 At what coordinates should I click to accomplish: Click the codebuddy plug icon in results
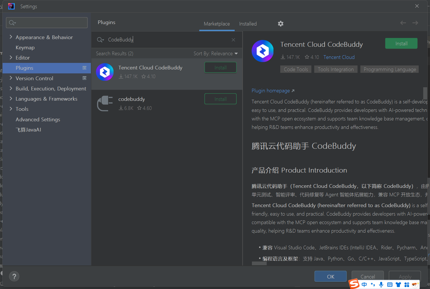105,103
